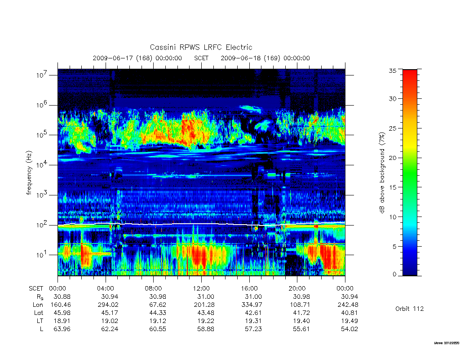The height and width of the screenshot is (345, 460).
Task: Click the start date '2009-06-17 (168) 00:00:00'
Action: pyautogui.click(x=137, y=58)
